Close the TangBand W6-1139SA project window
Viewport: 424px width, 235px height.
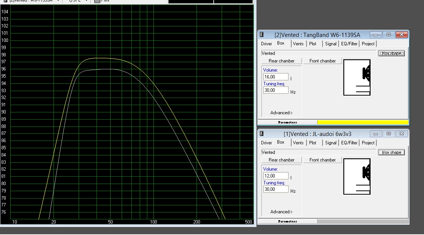coord(401,35)
